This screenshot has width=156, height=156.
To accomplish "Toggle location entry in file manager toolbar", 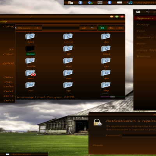I will 83,28.
